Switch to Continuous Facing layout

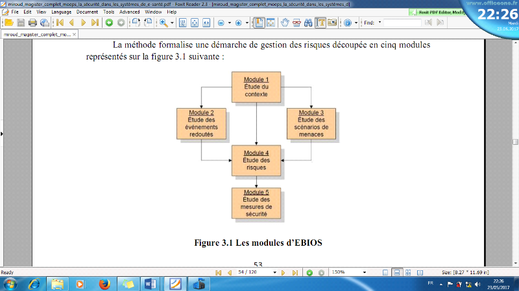(x=408, y=272)
